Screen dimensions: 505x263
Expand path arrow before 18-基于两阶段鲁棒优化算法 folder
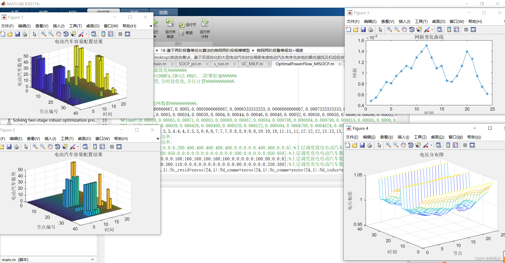click(x=157, y=50)
